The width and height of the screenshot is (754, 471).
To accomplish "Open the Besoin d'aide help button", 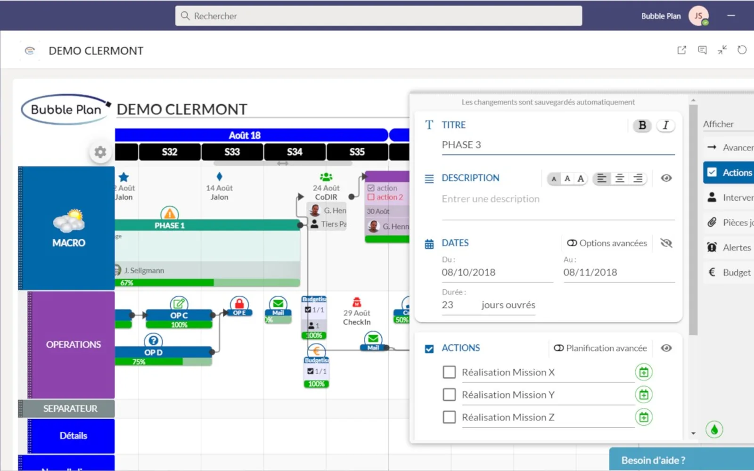I will click(x=681, y=460).
